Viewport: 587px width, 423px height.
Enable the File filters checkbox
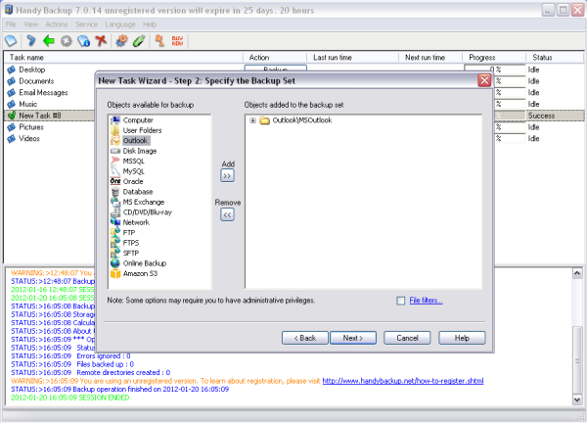click(x=400, y=301)
